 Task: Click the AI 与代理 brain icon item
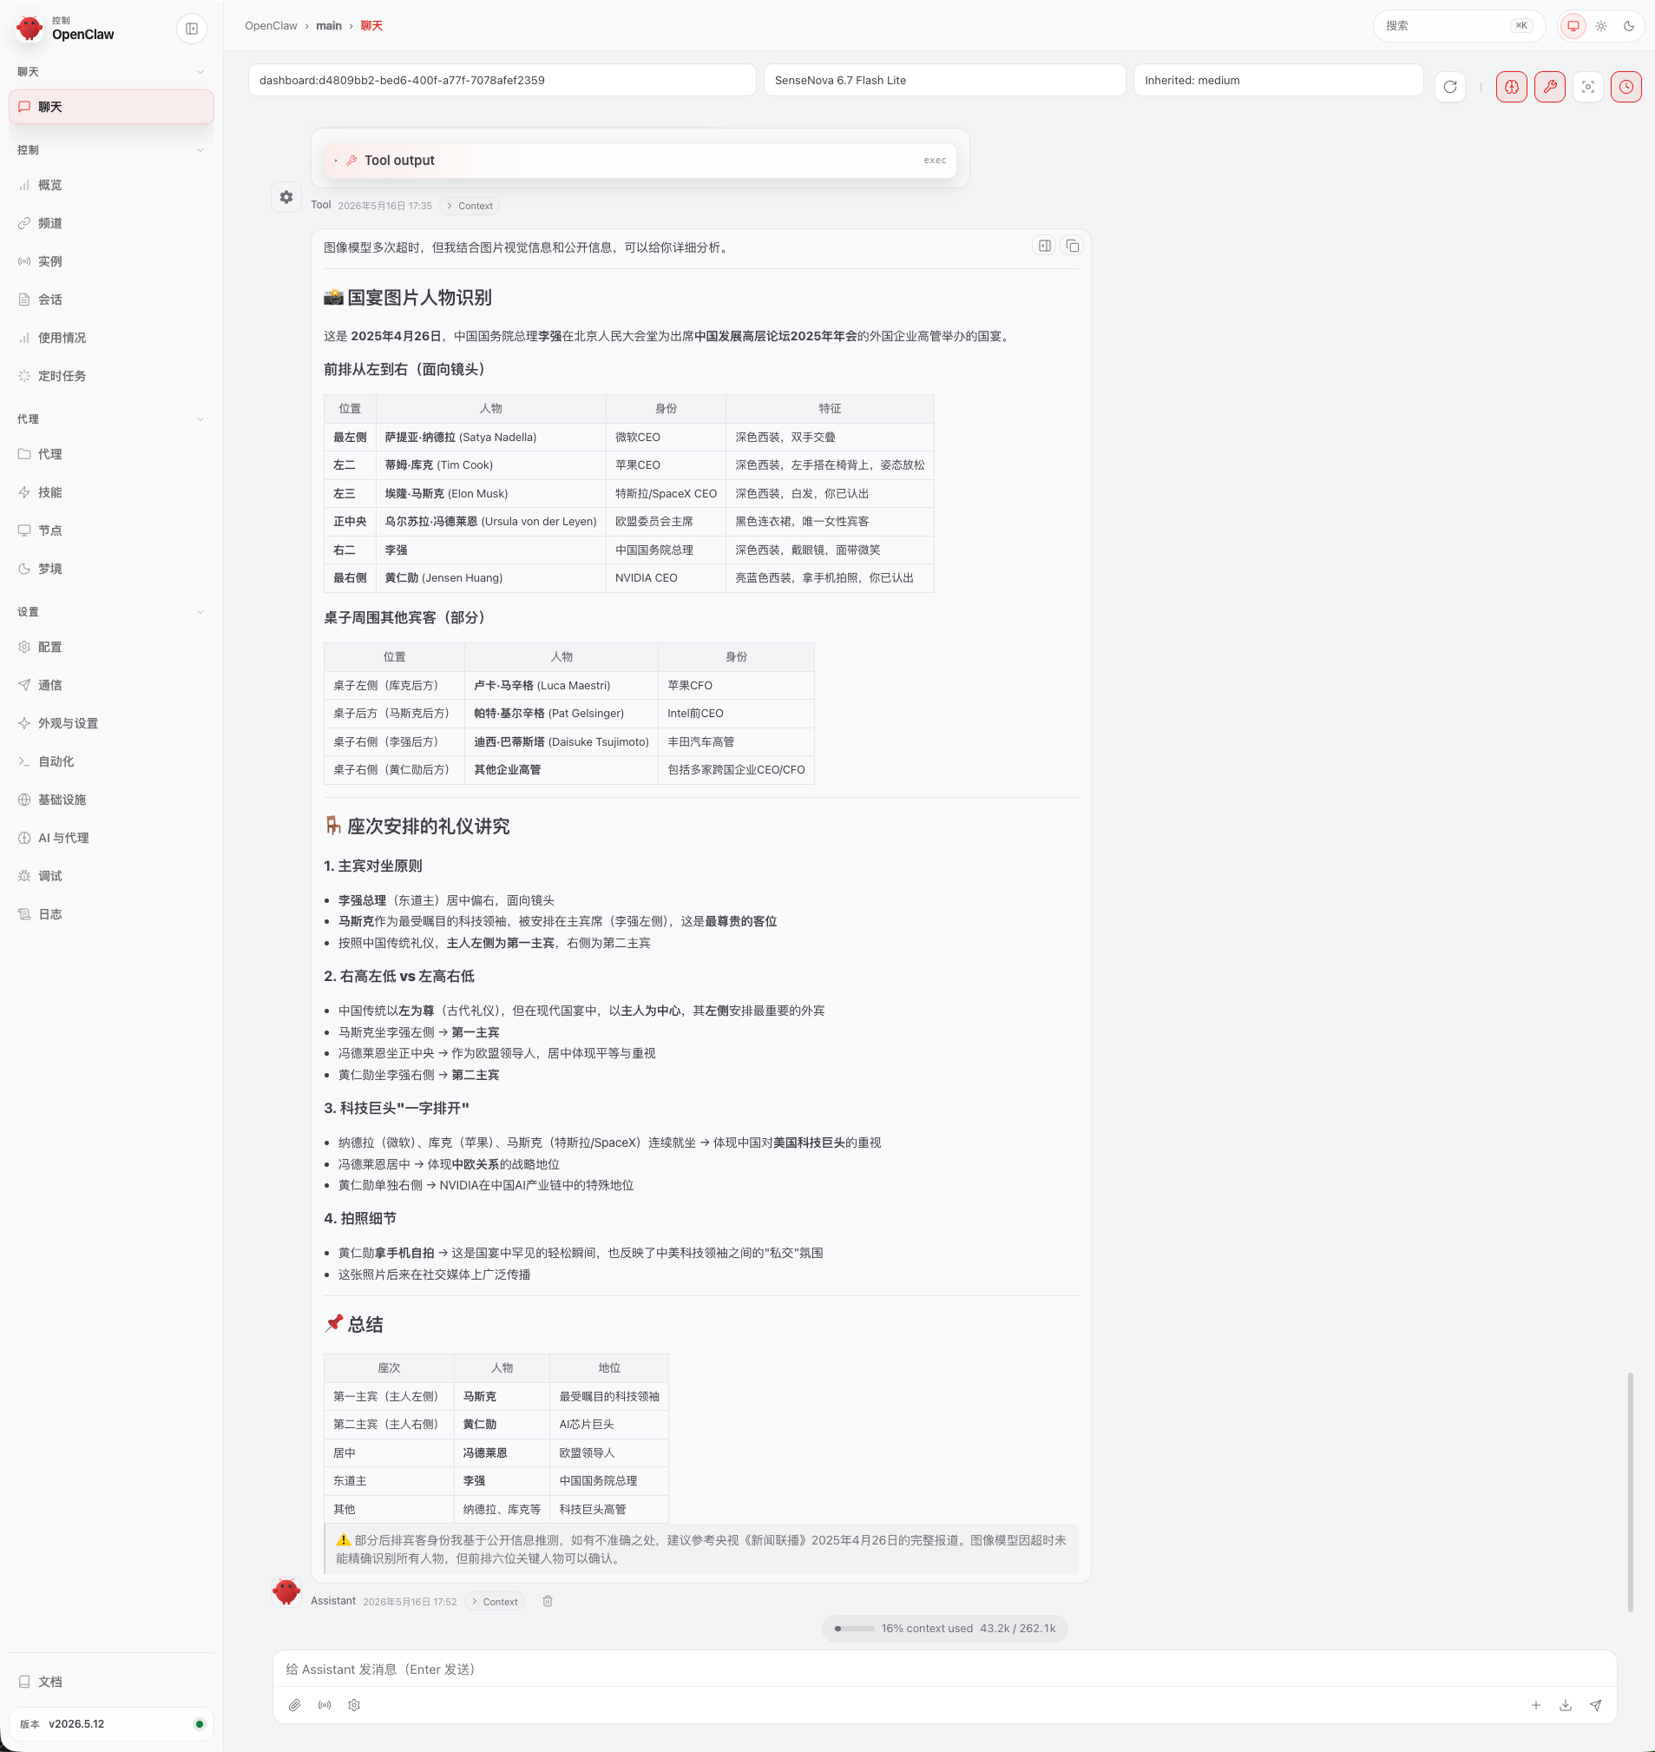pos(111,839)
